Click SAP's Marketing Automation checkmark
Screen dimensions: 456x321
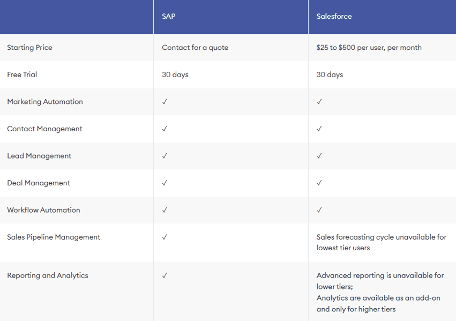point(165,102)
